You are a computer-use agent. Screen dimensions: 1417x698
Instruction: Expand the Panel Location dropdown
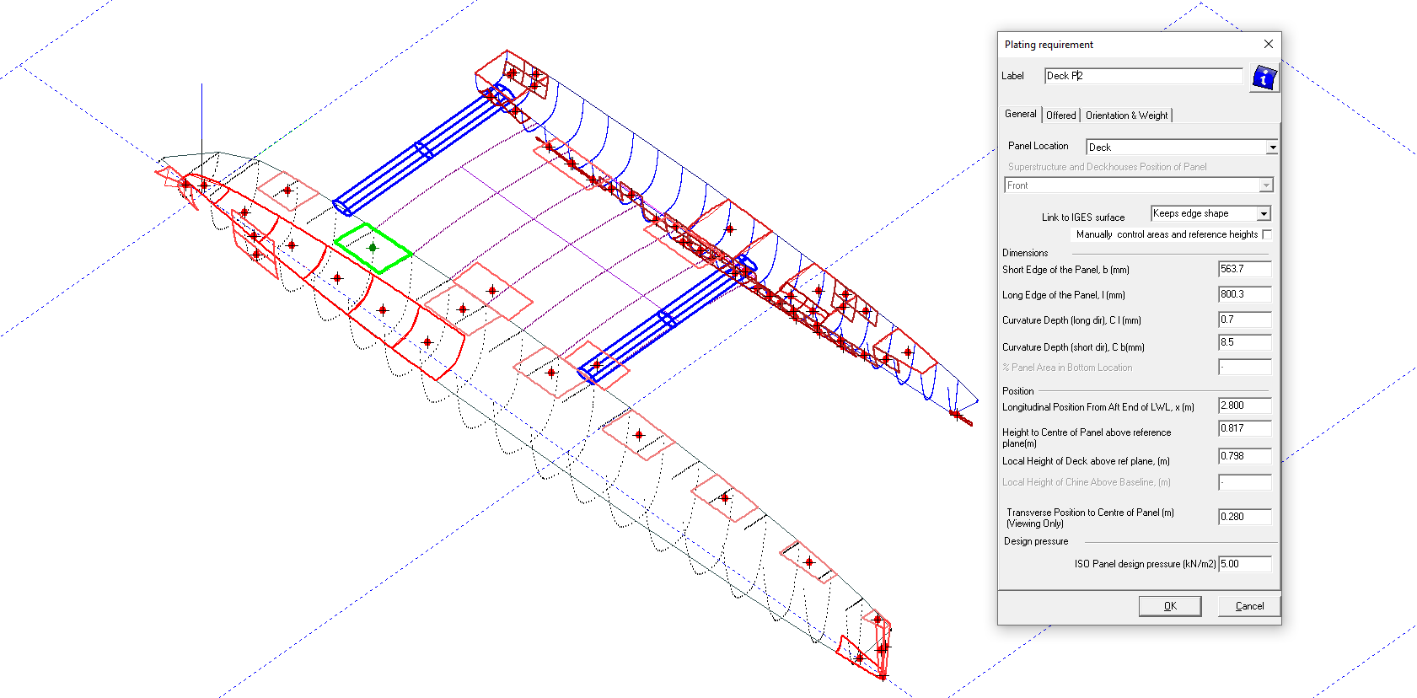[x=1272, y=148]
